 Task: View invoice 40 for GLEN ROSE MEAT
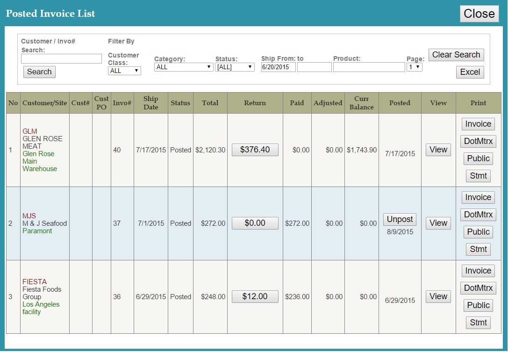pyautogui.click(x=438, y=150)
